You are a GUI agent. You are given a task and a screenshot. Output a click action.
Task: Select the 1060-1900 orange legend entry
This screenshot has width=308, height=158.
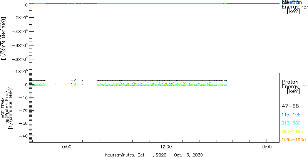click(x=294, y=140)
